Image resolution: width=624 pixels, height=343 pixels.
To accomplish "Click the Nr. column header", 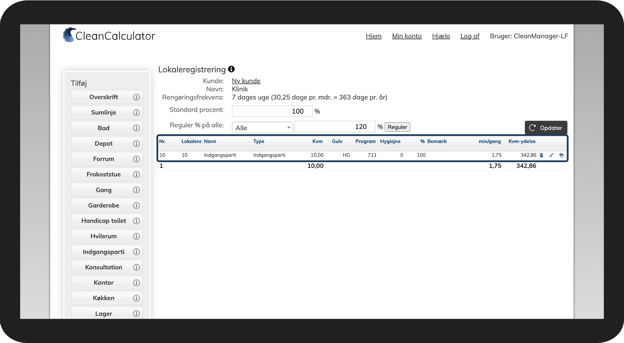I will [162, 141].
